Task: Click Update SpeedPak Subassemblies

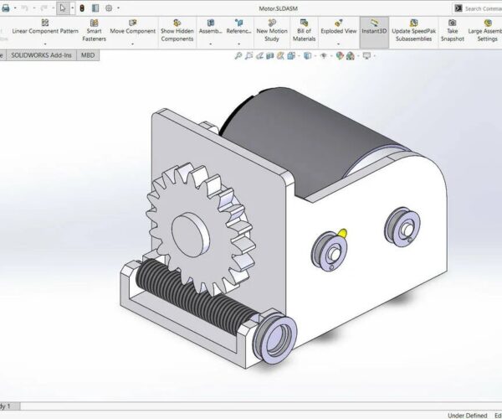Action: coord(412,30)
